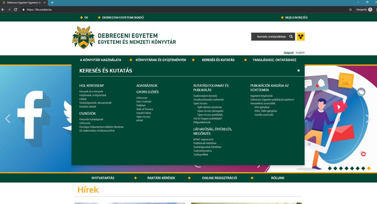This screenshot has width=377, height=204.
Task: Open Szakdolgozatok, disszertációk link
Action: (x=95, y=103)
